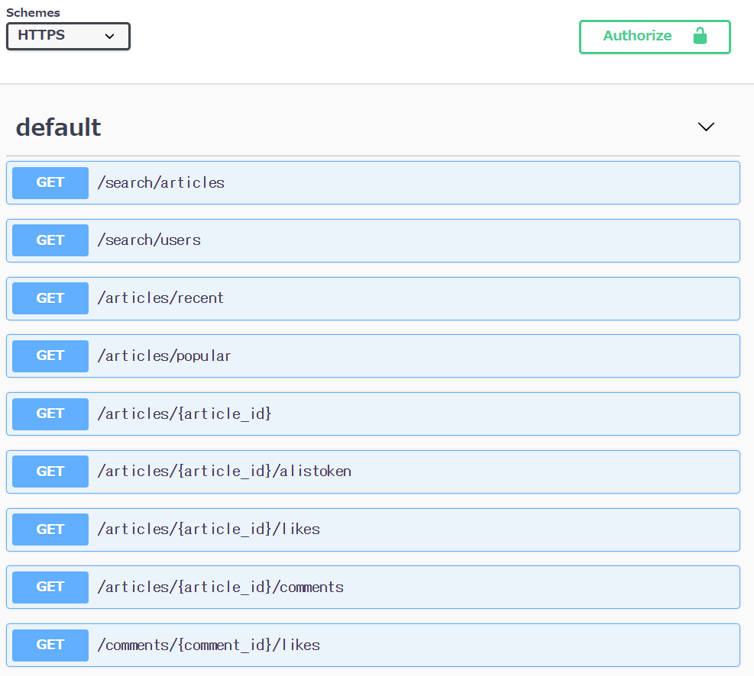Expand the /articles/{article_id}/likes endpoint
This screenshot has width=754, height=676.
pyautogui.click(x=209, y=530)
